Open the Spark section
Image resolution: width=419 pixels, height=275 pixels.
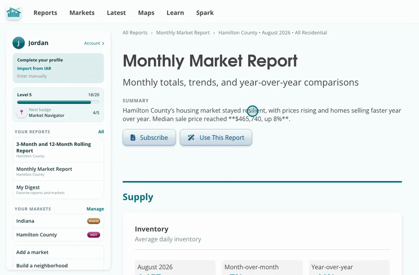[205, 13]
